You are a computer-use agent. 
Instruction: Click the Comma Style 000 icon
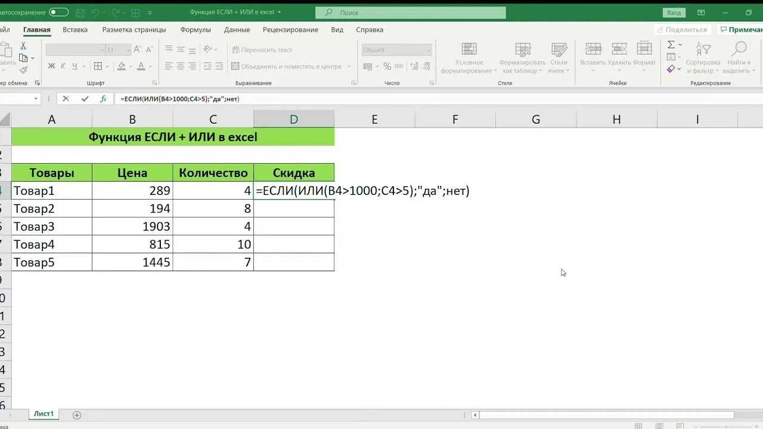click(x=399, y=66)
